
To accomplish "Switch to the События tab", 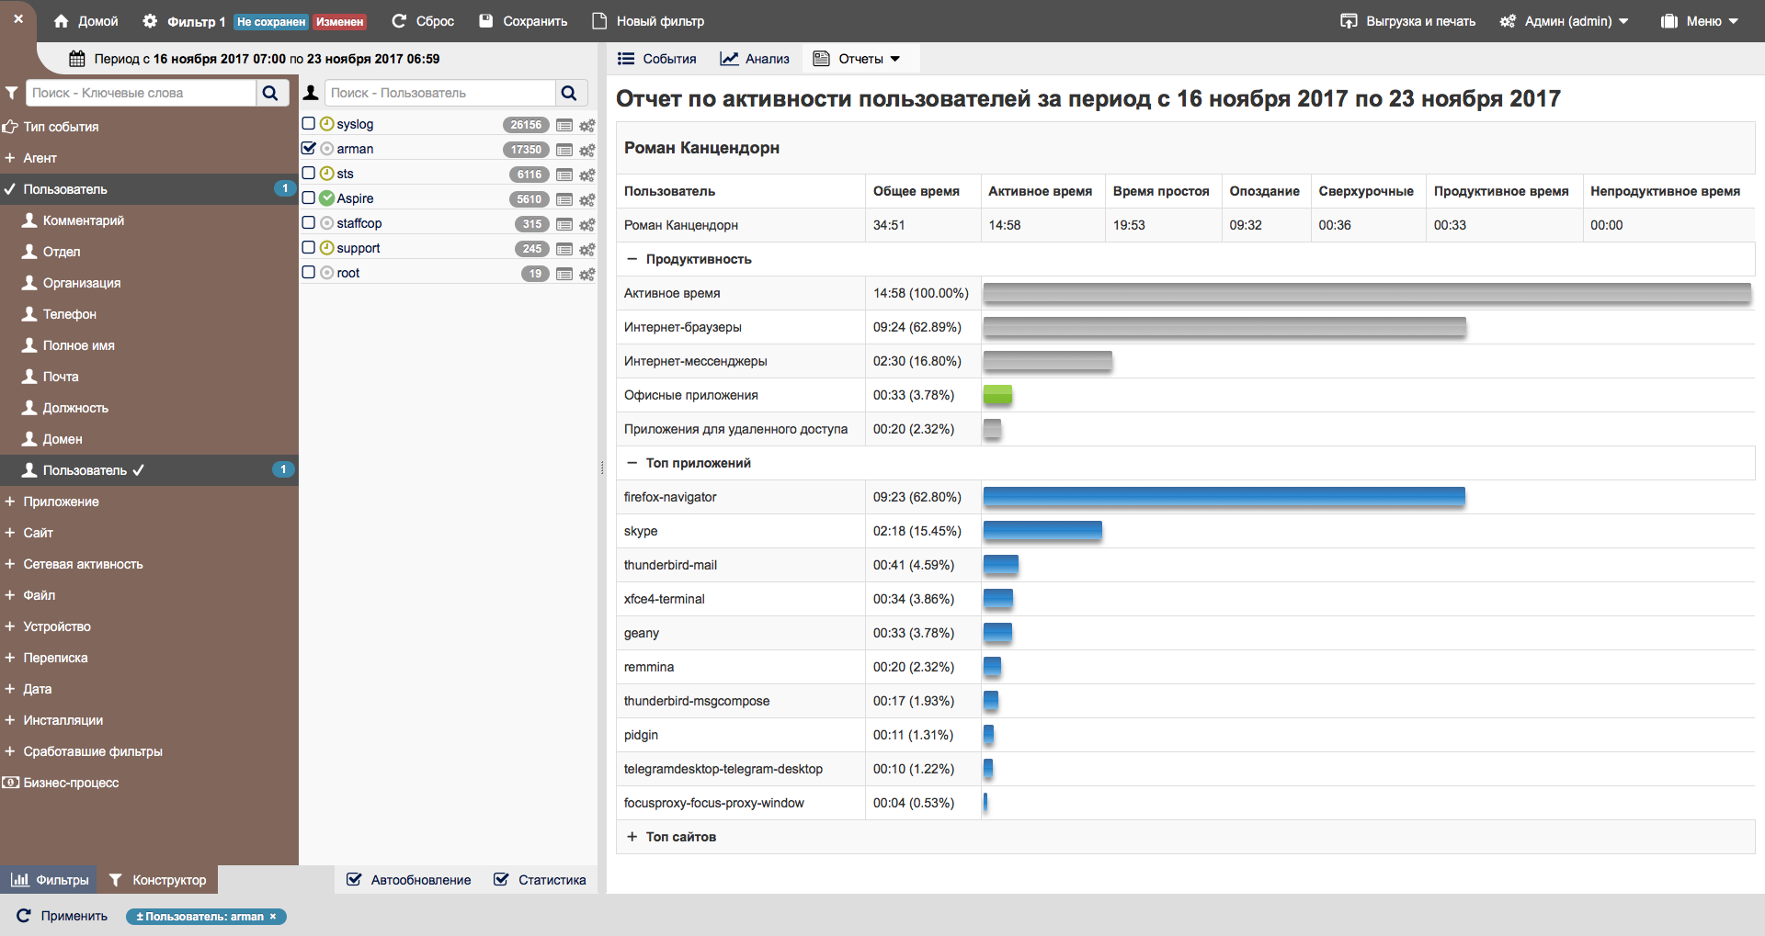I will click(657, 59).
